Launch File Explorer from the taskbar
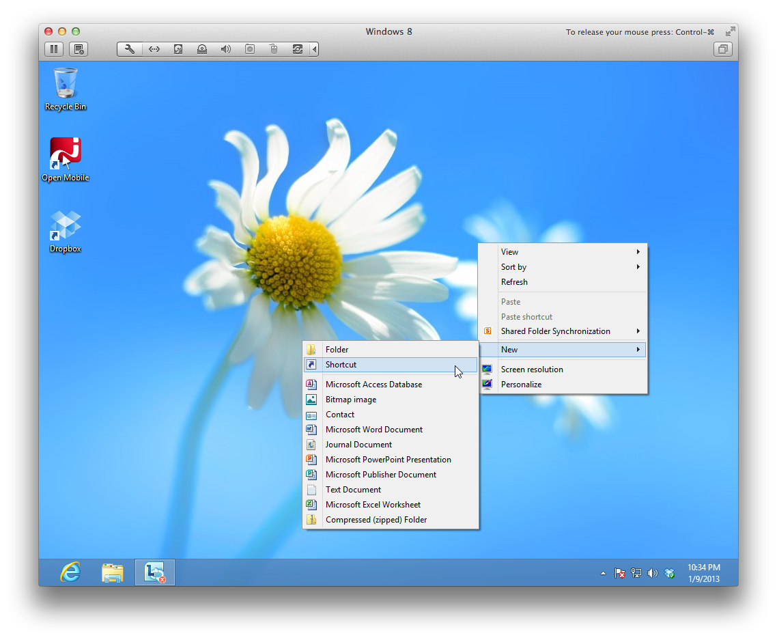 (x=113, y=572)
